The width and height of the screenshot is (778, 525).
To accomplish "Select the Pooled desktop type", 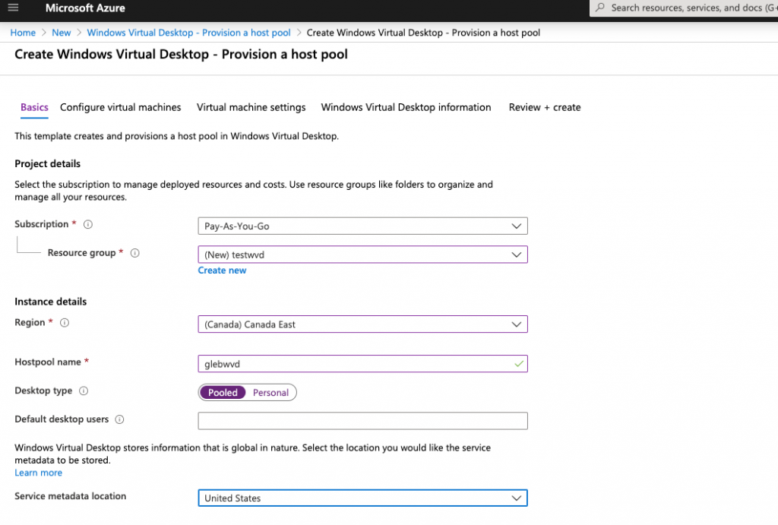I will (x=223, y=393).
